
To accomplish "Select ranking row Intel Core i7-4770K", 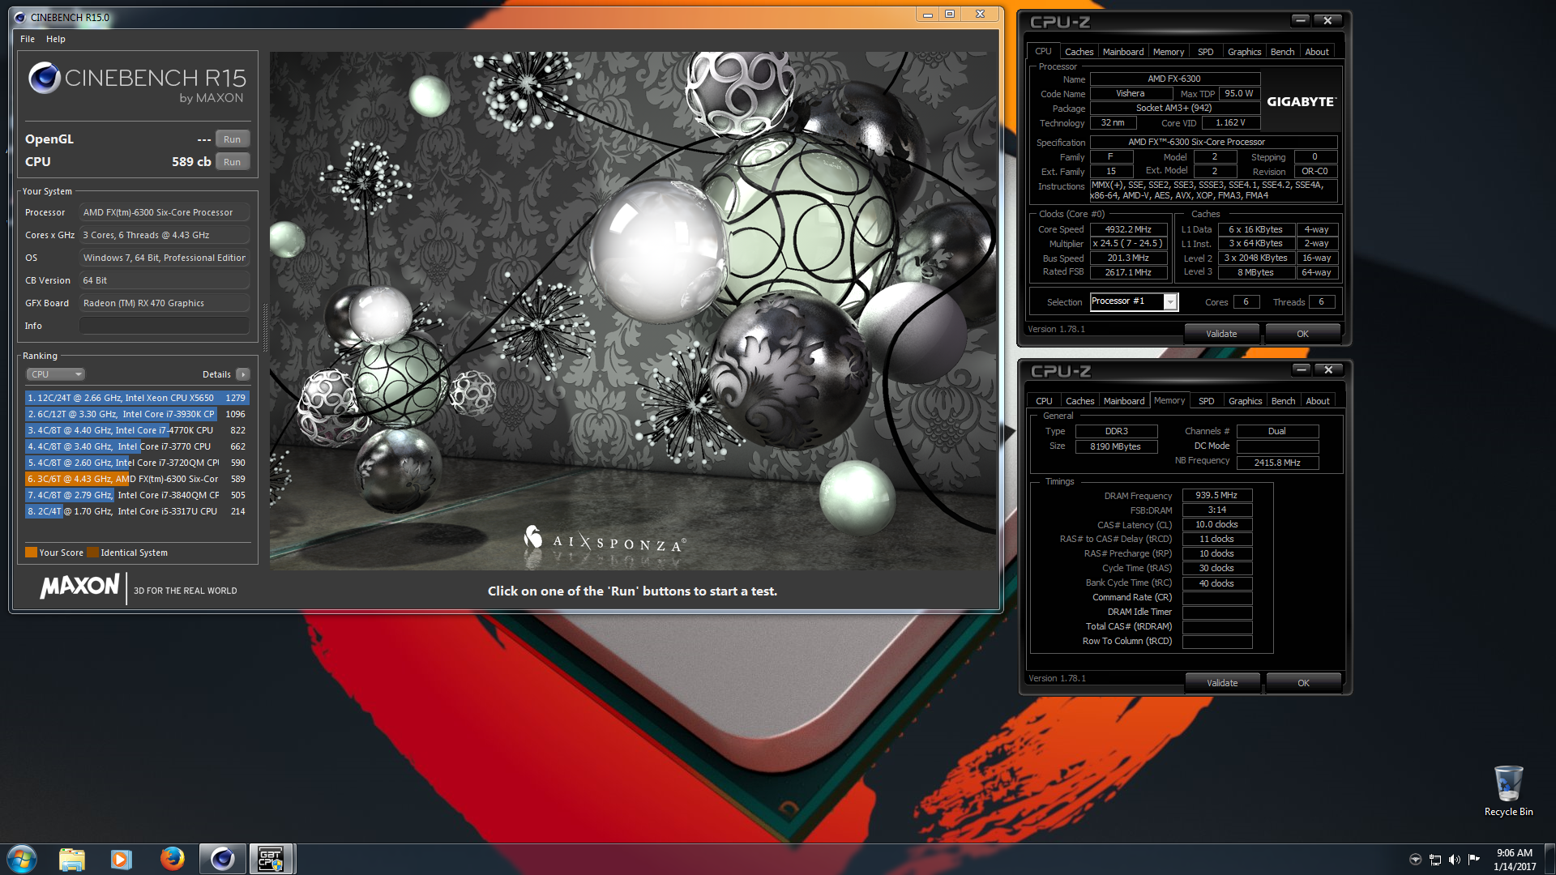I will click(137, 430).
